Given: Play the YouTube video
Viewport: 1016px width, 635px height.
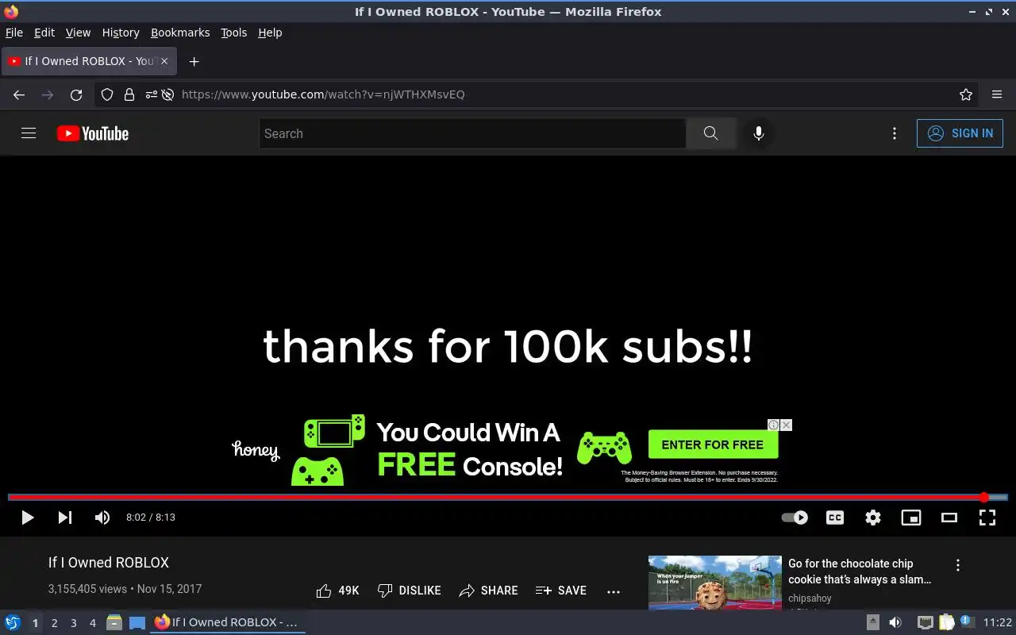Looking at the screenshot, I should (x=27, y=518).
